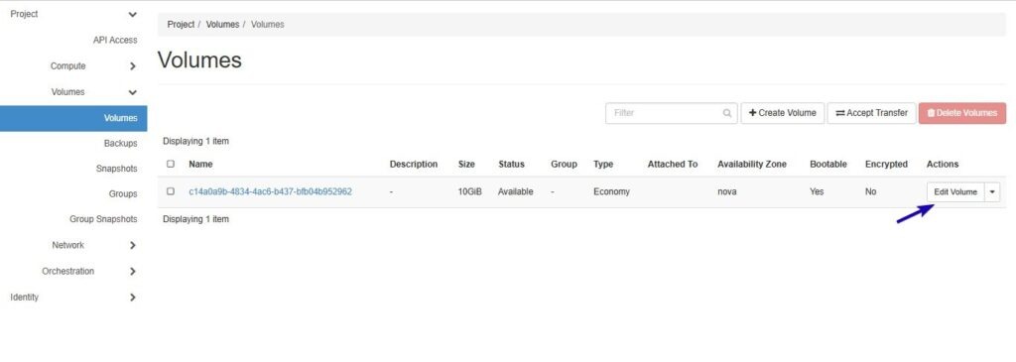Screen dimensions: 1016x362
Task: Click the Economy type cell
Action: [611, 191]
